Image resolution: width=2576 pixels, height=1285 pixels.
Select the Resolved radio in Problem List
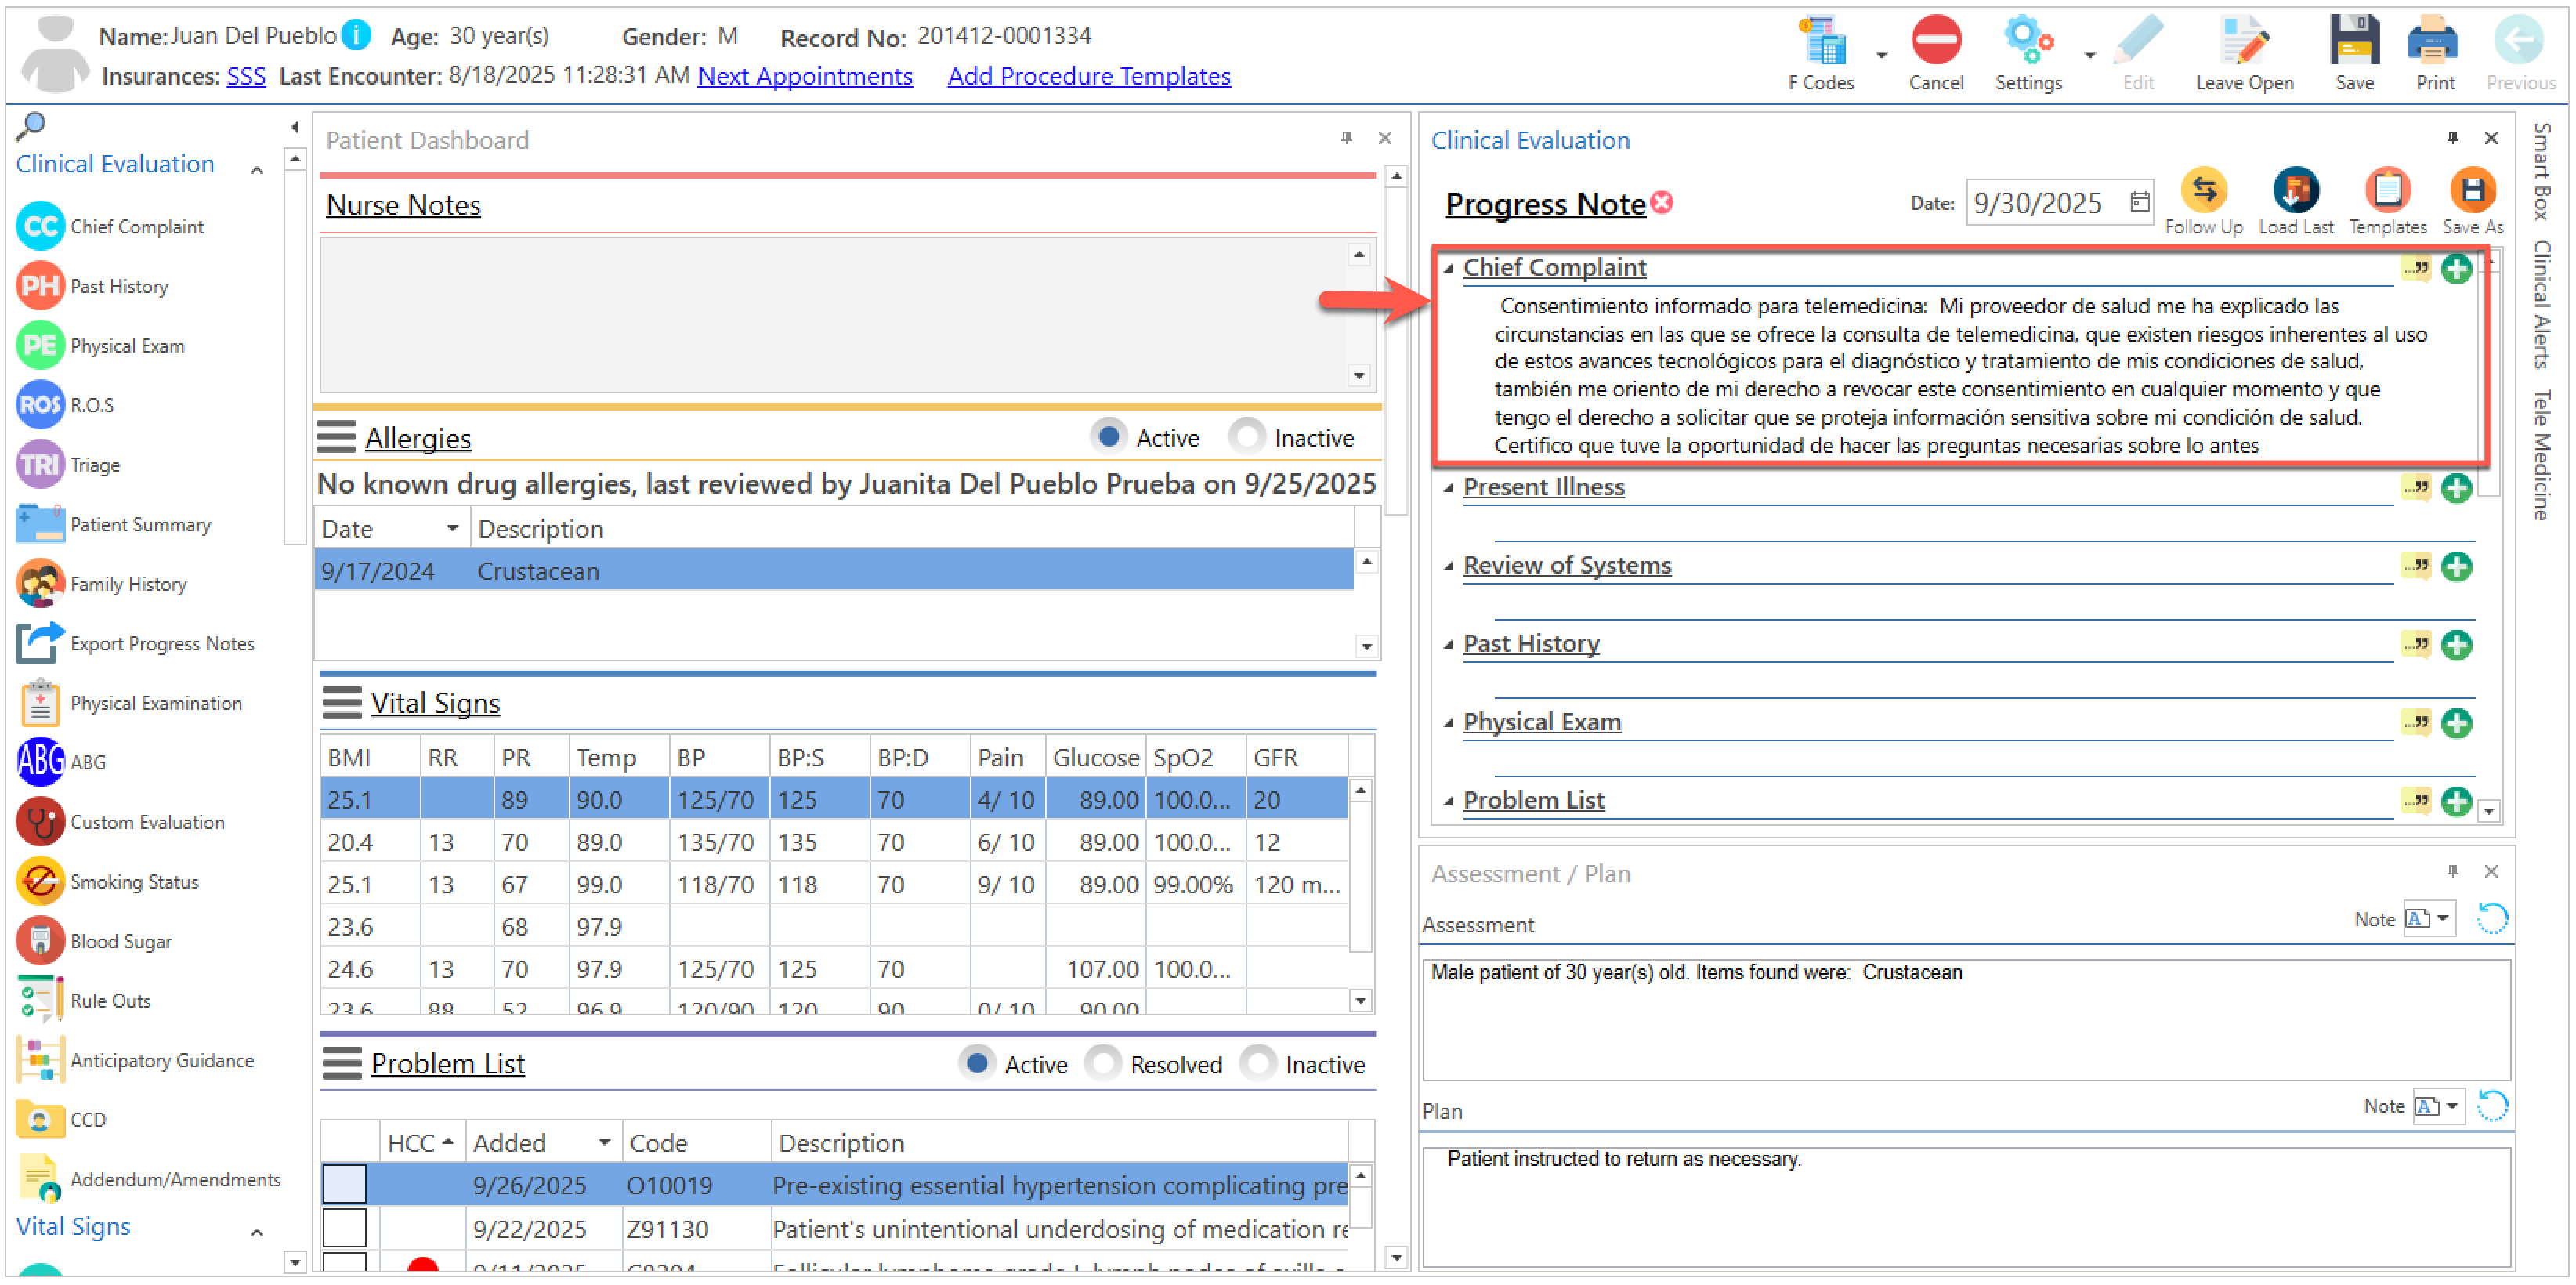point(1102,1063)
